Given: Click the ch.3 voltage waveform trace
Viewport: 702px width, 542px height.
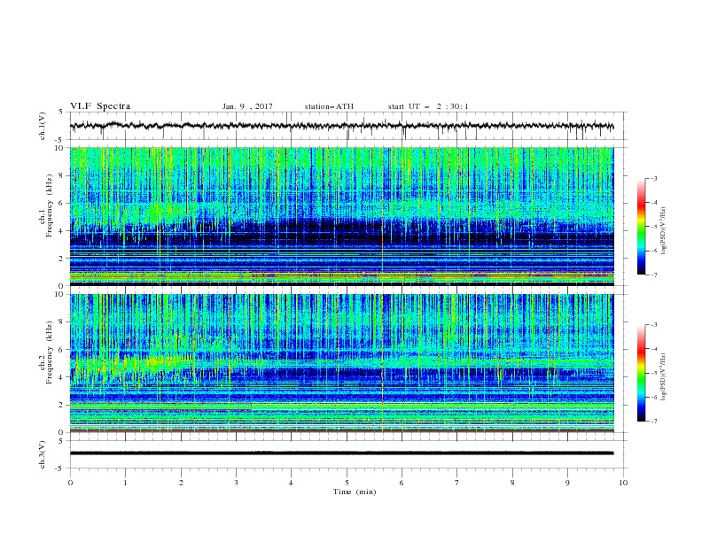Looking at the screenshot, I should pyautogui.click(x=341, y=453).
